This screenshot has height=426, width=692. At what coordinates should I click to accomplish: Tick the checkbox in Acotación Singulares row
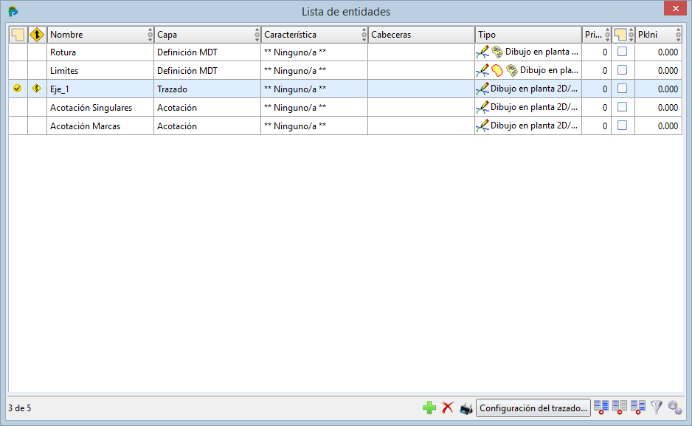622,107
